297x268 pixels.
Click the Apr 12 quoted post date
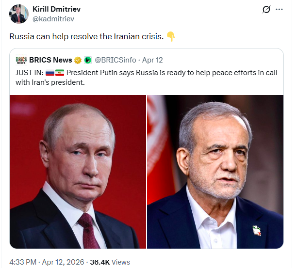point(152,60)
